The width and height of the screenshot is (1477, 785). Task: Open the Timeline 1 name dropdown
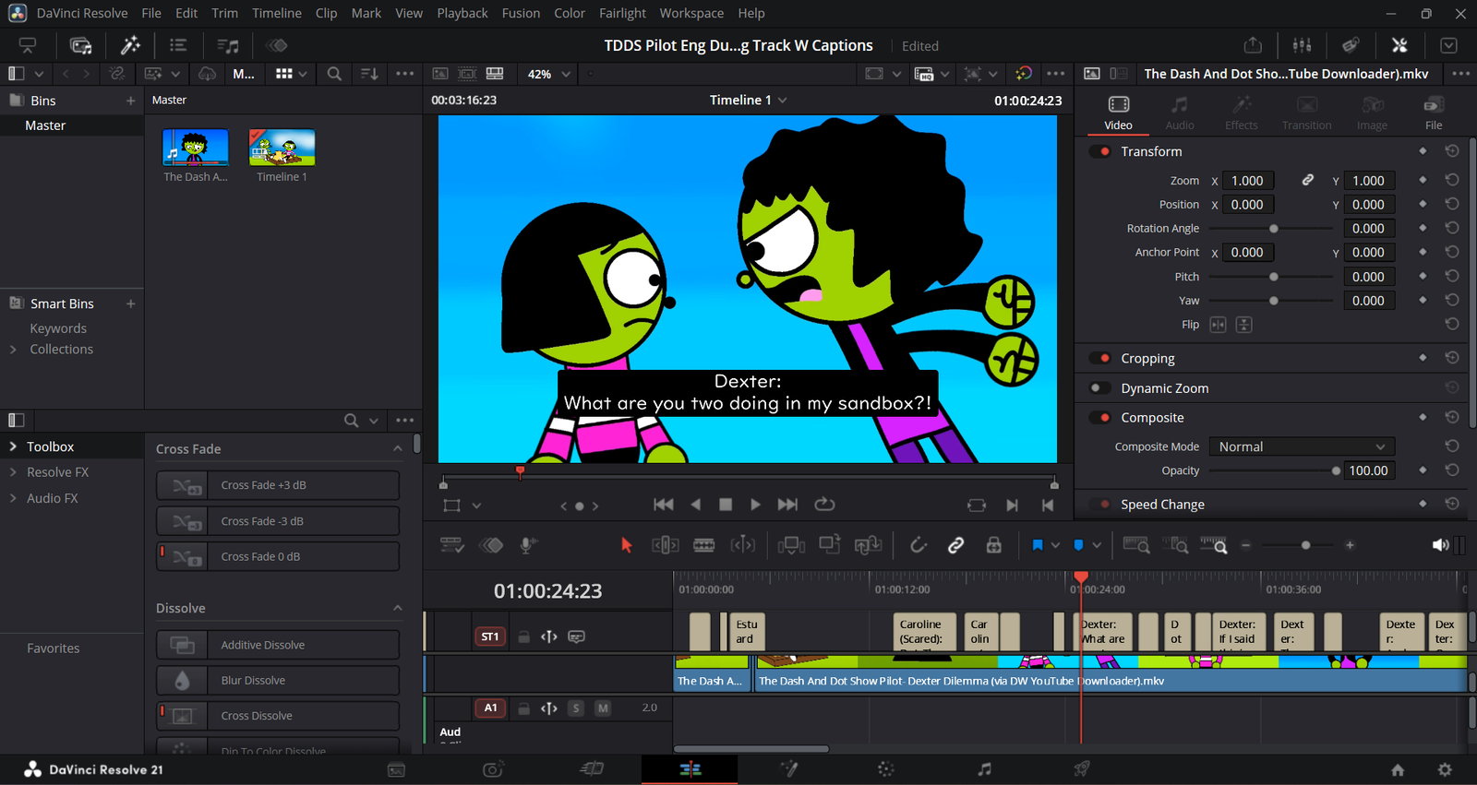748,100
